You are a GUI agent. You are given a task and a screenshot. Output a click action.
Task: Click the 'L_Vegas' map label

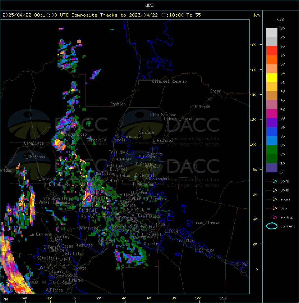pos(42,202)
